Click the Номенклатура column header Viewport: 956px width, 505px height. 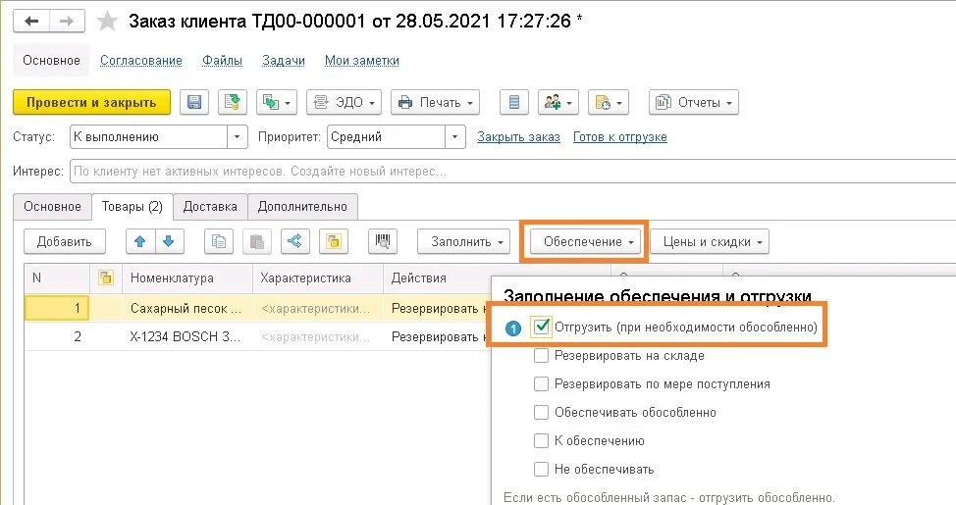[187, 278]
